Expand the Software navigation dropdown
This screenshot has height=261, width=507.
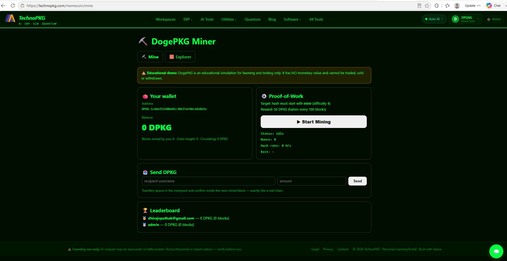pyautogui.click(x=292, y=19)
